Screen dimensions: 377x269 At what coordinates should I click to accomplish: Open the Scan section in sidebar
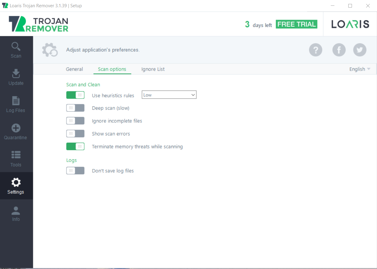click(x=16, y=50)
